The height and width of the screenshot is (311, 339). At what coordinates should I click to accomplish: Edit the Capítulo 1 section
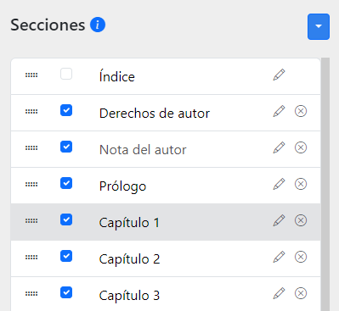tap(279, 220)
